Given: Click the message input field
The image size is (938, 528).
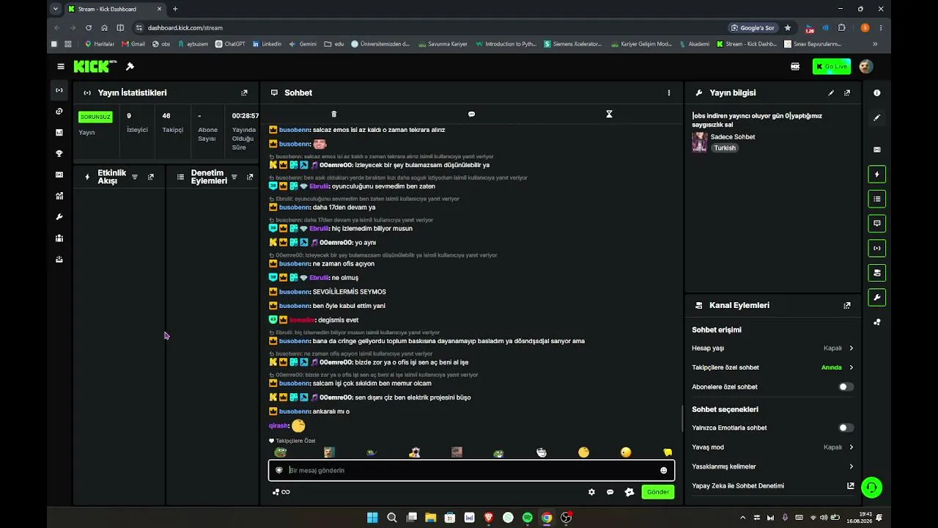Looking at the screenshot, I should point(471,470).
